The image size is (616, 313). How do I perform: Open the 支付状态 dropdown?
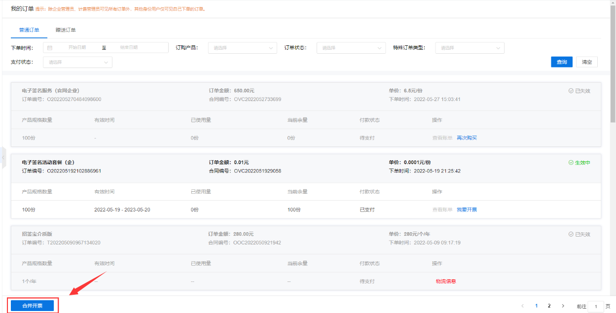click(x=77, y=62)
